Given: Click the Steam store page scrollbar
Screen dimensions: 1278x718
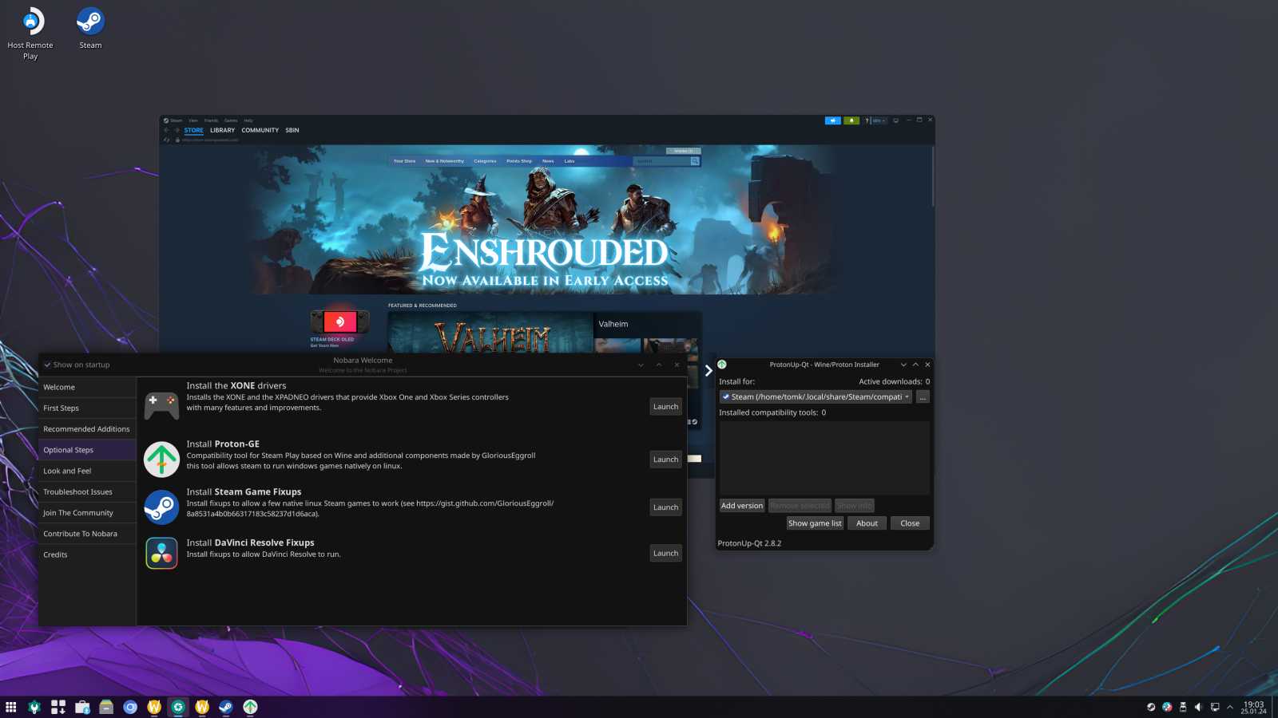Looking at the screenshot, I should [x=932, y=177].
